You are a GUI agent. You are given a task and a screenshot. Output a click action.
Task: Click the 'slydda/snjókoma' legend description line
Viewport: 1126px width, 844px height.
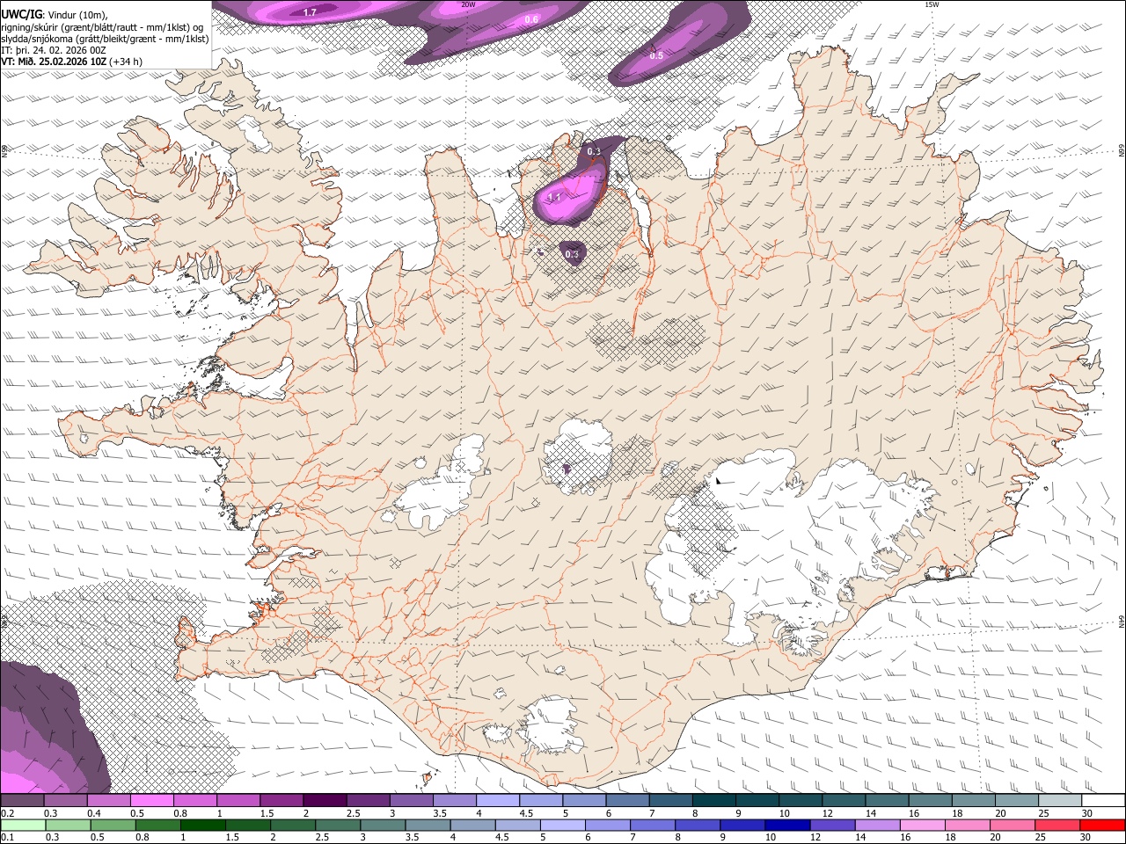105,39
